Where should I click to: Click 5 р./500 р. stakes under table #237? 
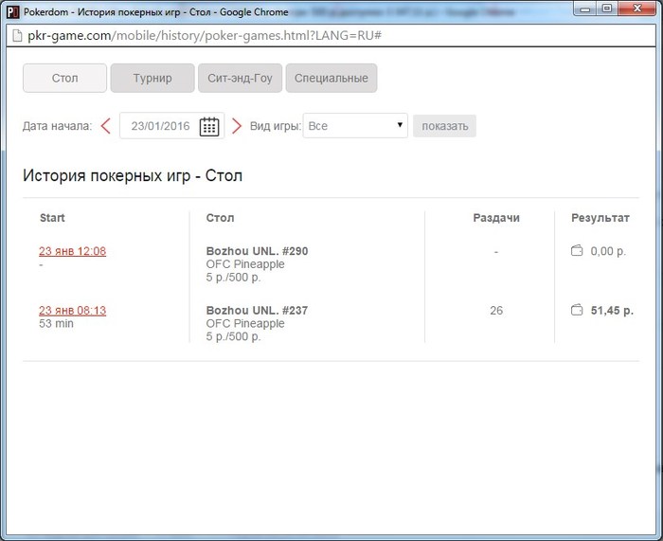[233, 336]
